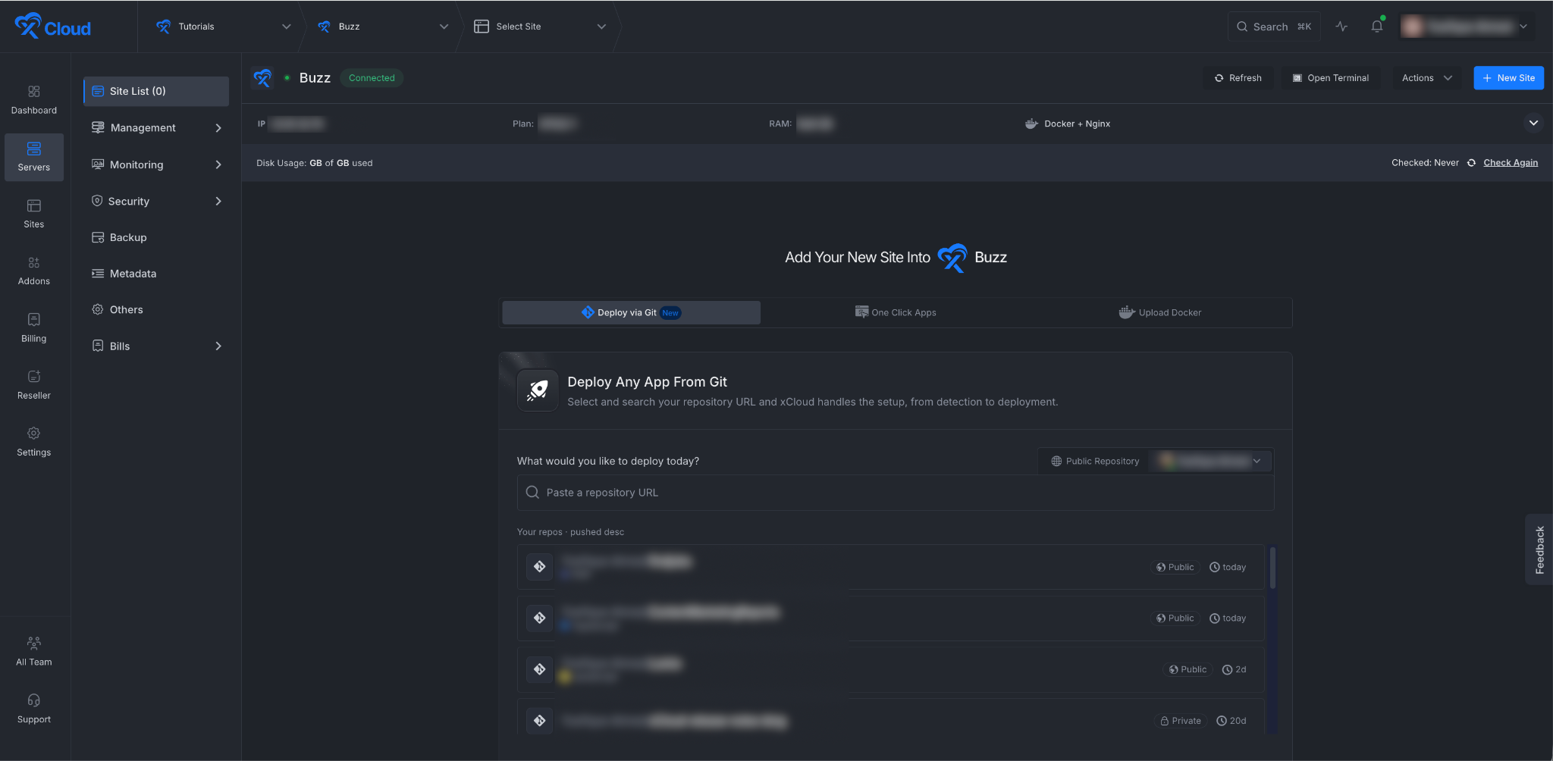Click the Check Again link

[1511, 163]
